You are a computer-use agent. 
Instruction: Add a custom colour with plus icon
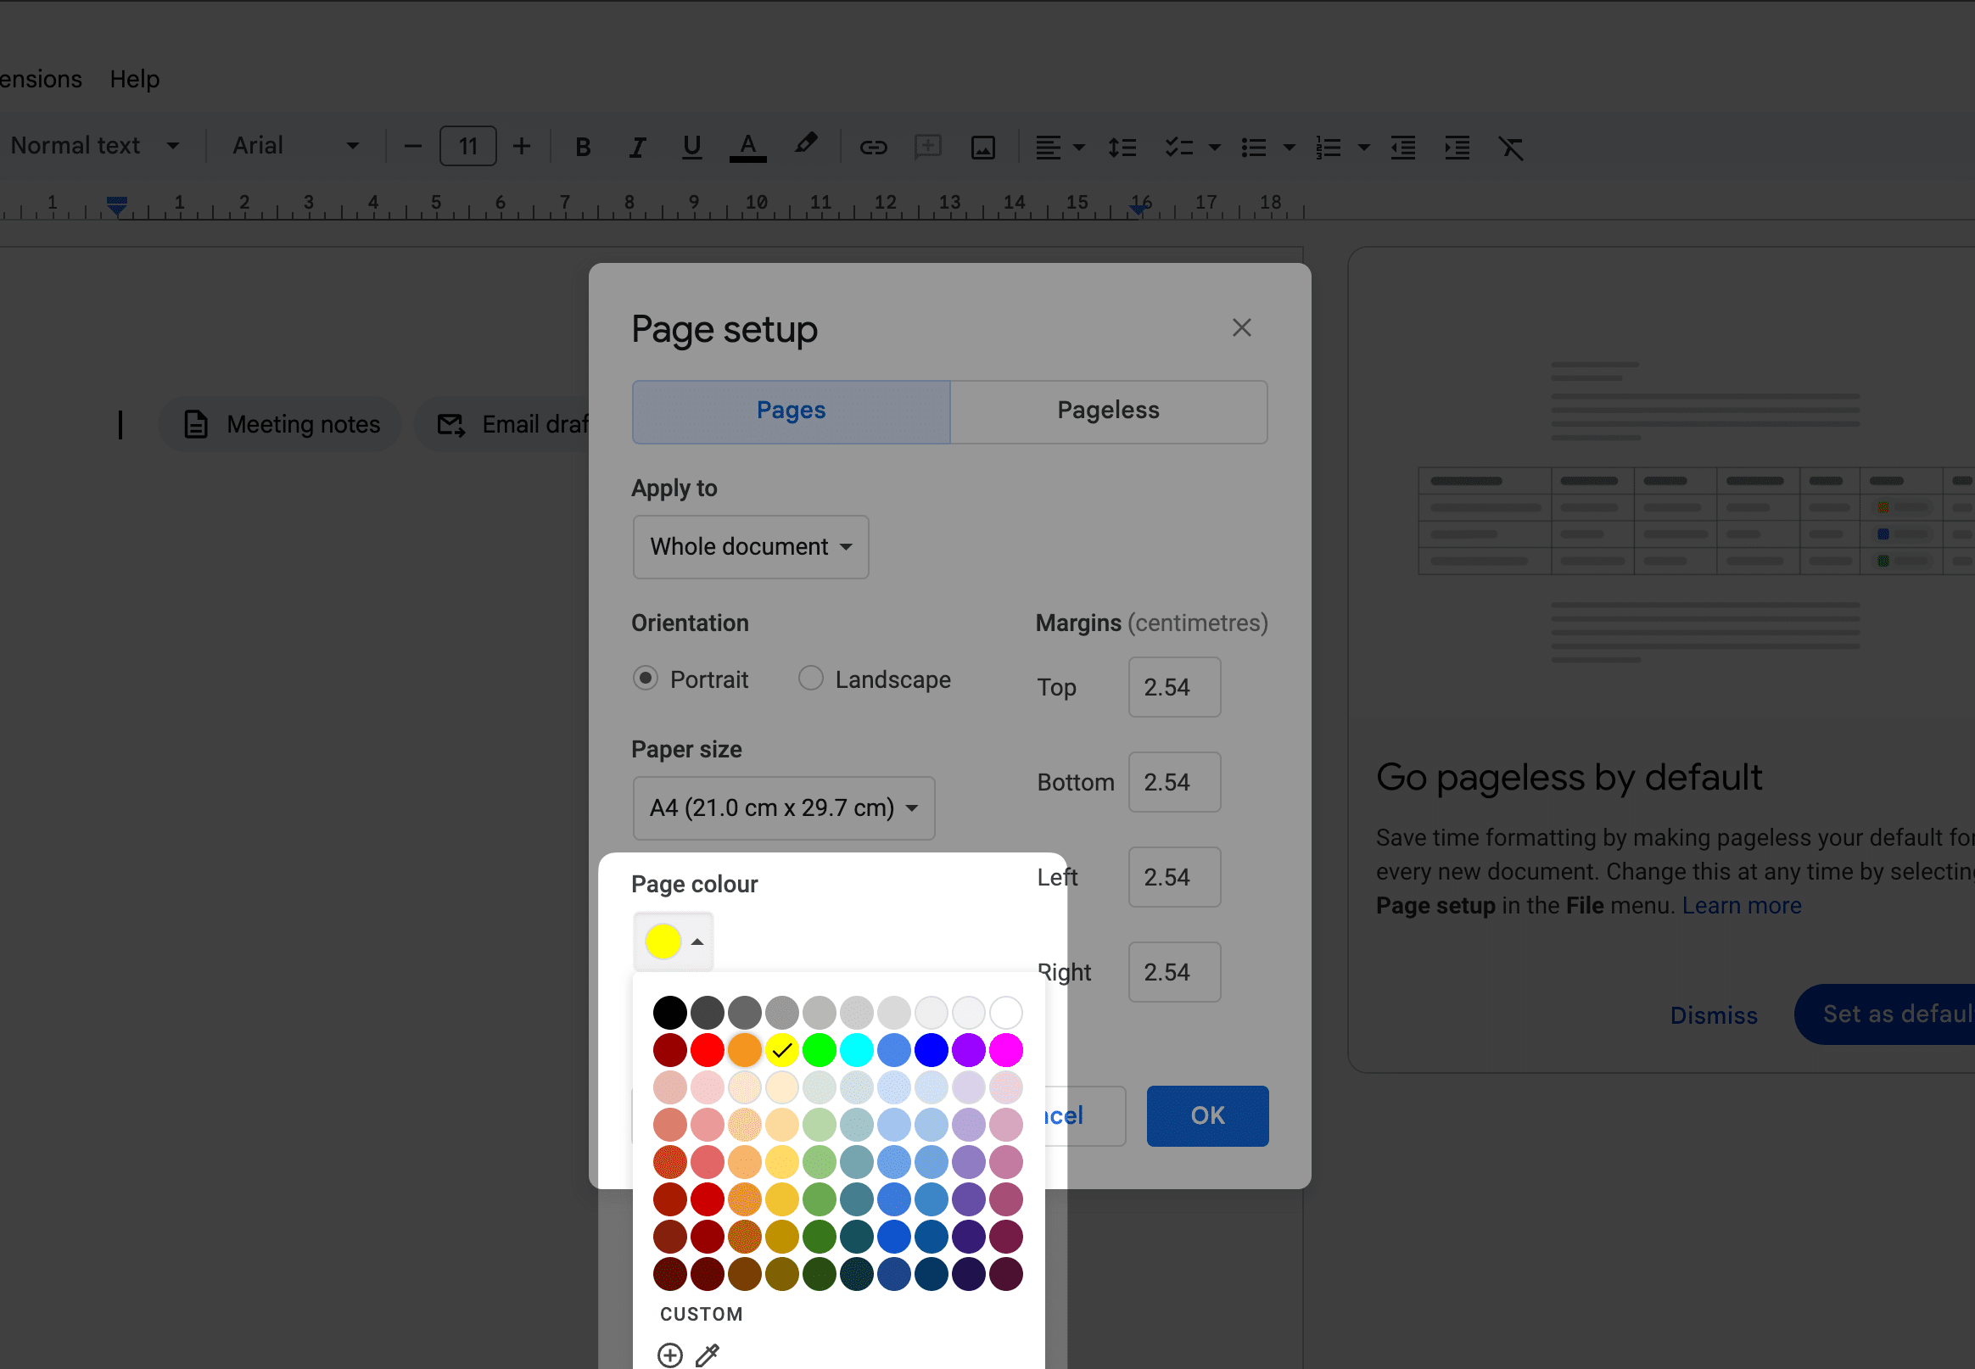pos(669,1355)
